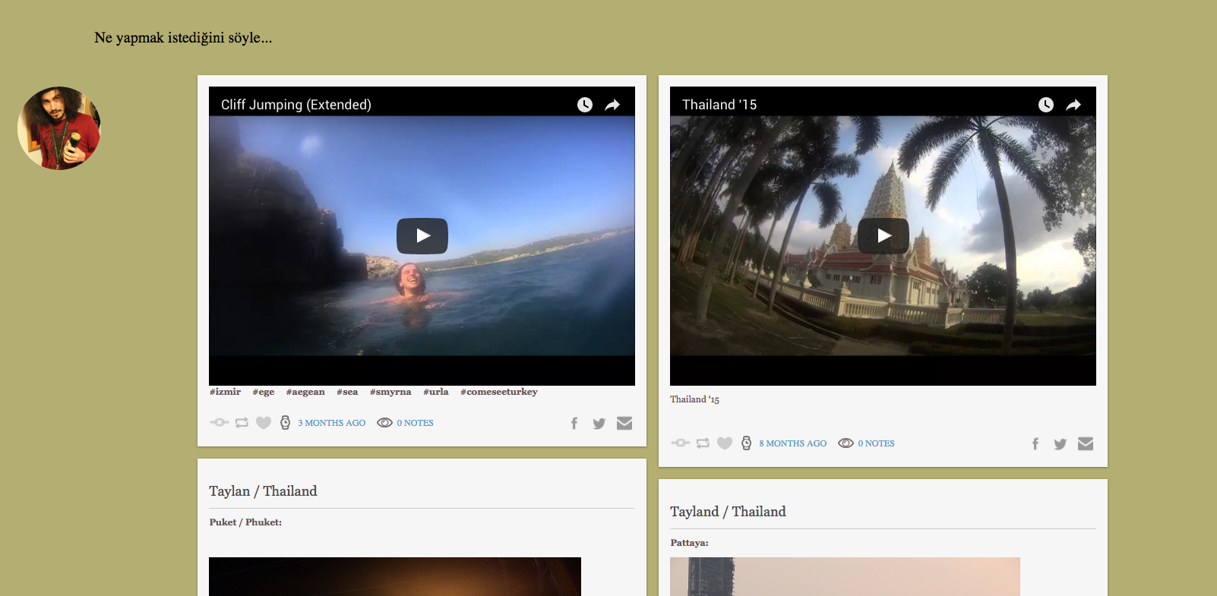This screenshot has width=1217, height=596.
Task: Email the Thailand '15 post
Action: pyautogui.click(x=1086, y=443)
